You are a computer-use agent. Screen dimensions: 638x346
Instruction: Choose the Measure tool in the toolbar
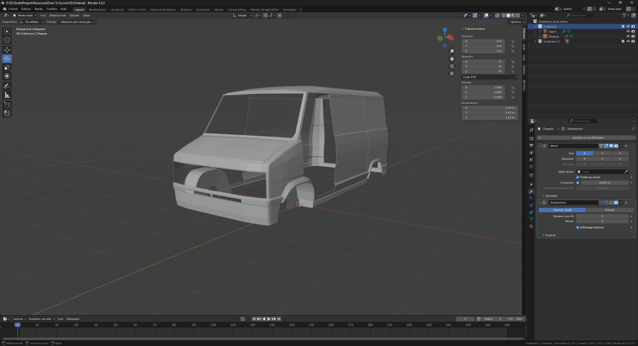(x=7, y=95)
